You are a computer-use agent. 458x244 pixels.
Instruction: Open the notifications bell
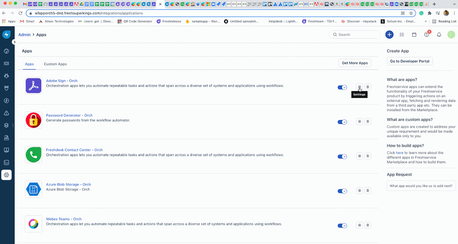[x=439, y=35]
